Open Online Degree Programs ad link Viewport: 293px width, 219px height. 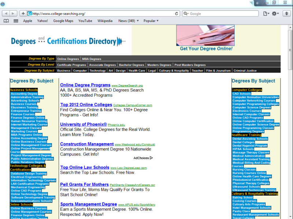[x=85, y=85]
